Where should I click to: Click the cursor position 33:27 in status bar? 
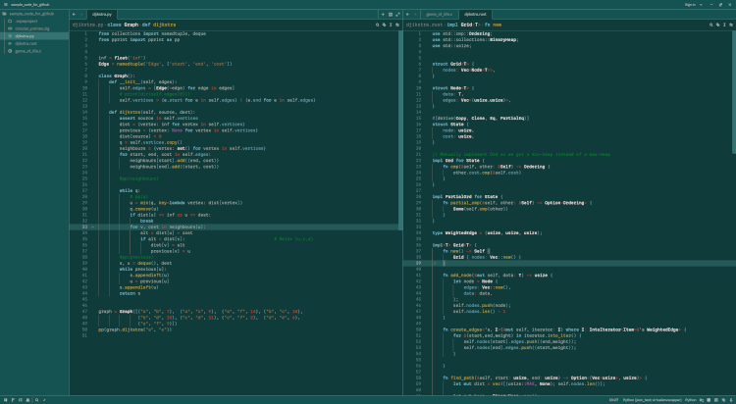tap(613, 400)
